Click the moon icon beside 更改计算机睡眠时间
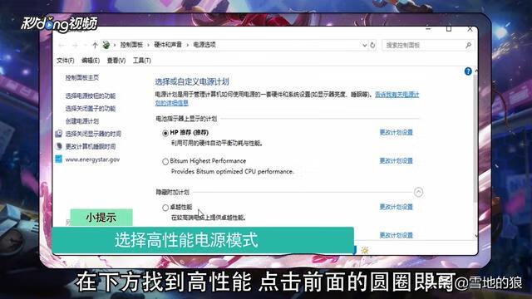 (59, 146)
